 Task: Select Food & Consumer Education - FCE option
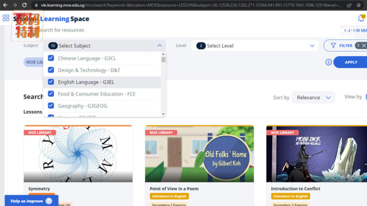pos(102,94)
